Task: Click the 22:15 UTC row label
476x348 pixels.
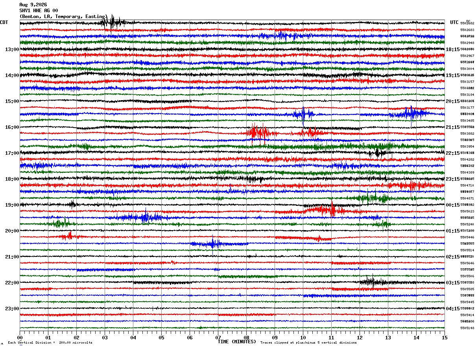Action: point(453,153)
